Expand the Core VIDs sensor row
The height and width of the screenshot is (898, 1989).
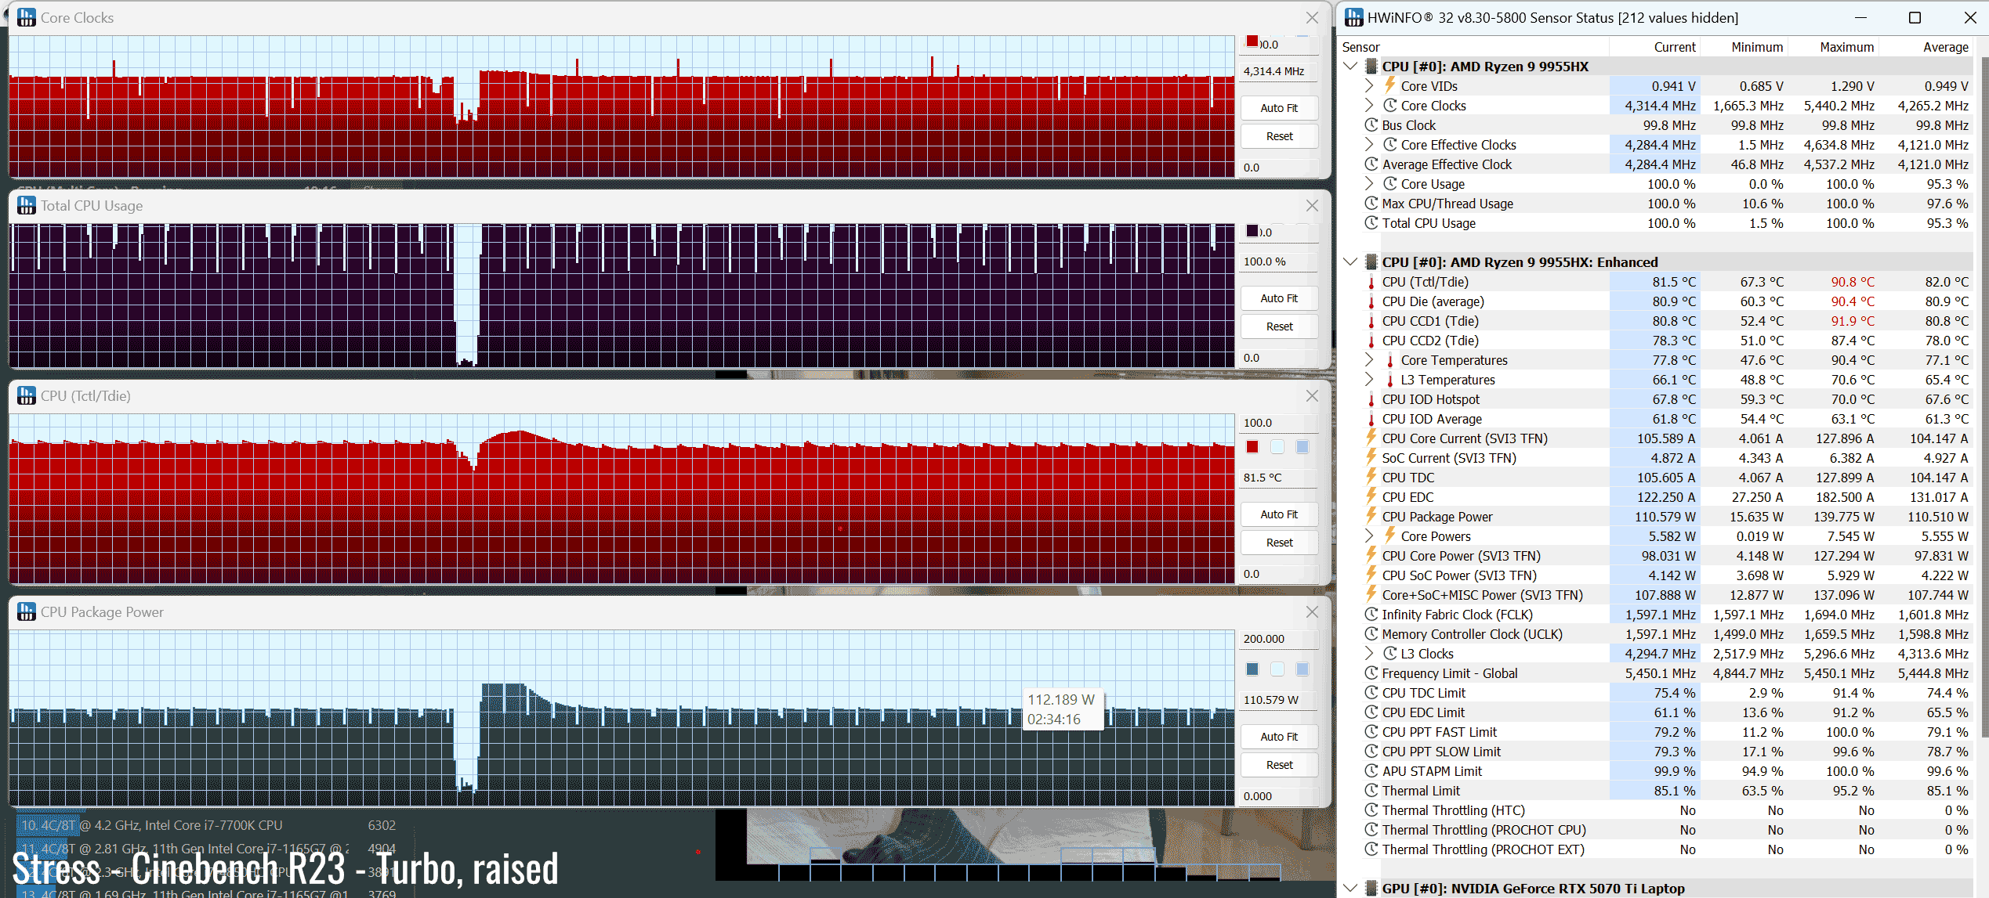(x=1368, y=86)
